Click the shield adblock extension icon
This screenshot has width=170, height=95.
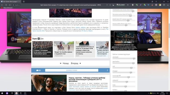(133, 5)
